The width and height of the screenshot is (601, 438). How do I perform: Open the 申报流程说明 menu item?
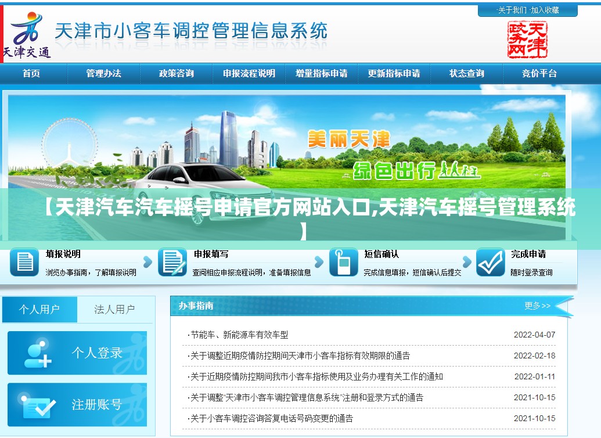249,73
